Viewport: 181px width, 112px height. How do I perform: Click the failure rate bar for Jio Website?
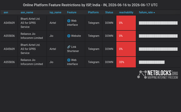[x=158, y=36]
